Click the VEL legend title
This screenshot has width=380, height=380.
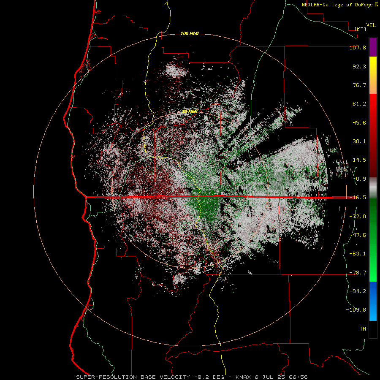(371, 25)
